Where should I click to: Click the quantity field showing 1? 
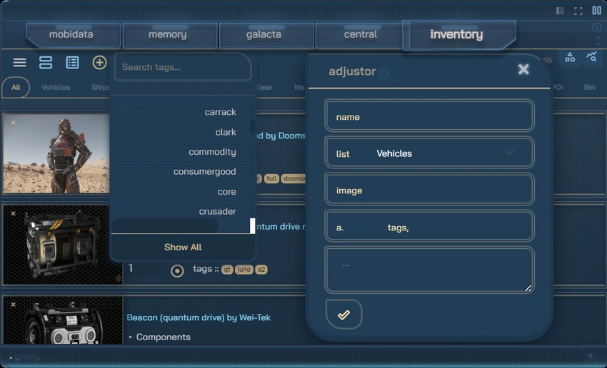144,268
